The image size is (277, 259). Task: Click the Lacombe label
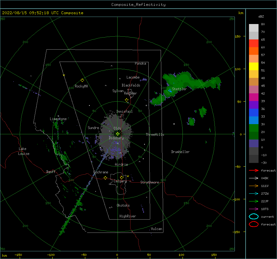(133, 77)
